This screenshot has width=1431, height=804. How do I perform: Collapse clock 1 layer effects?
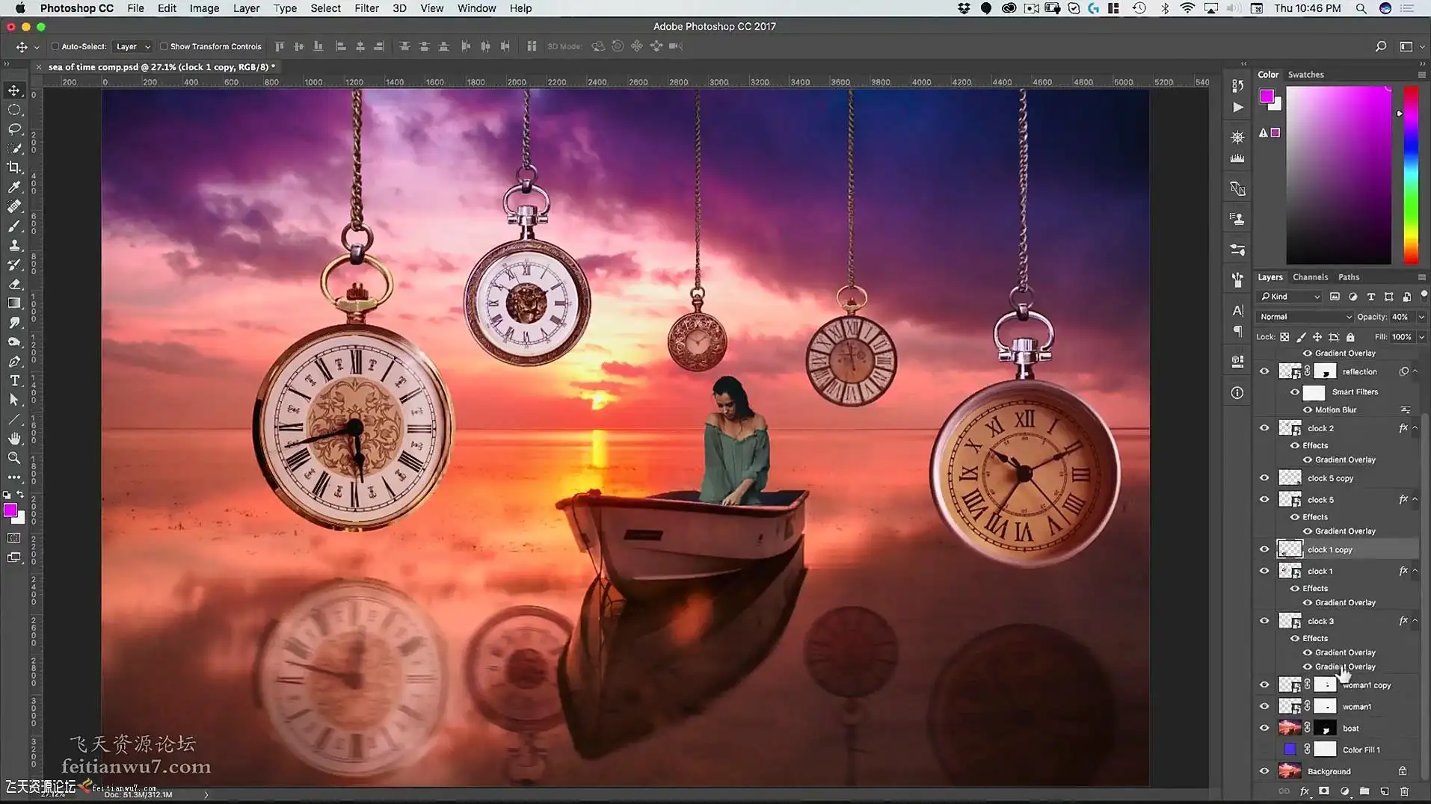coord(1415,571)
